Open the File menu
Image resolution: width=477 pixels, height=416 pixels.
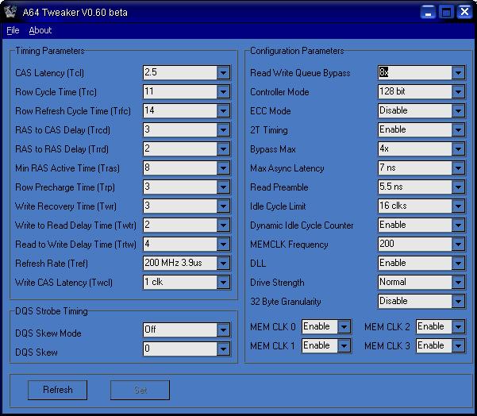13,30
